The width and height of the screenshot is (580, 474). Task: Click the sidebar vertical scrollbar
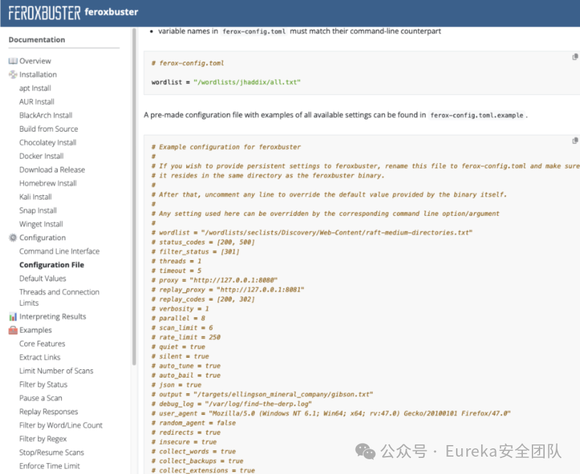(x=134, y=196)
